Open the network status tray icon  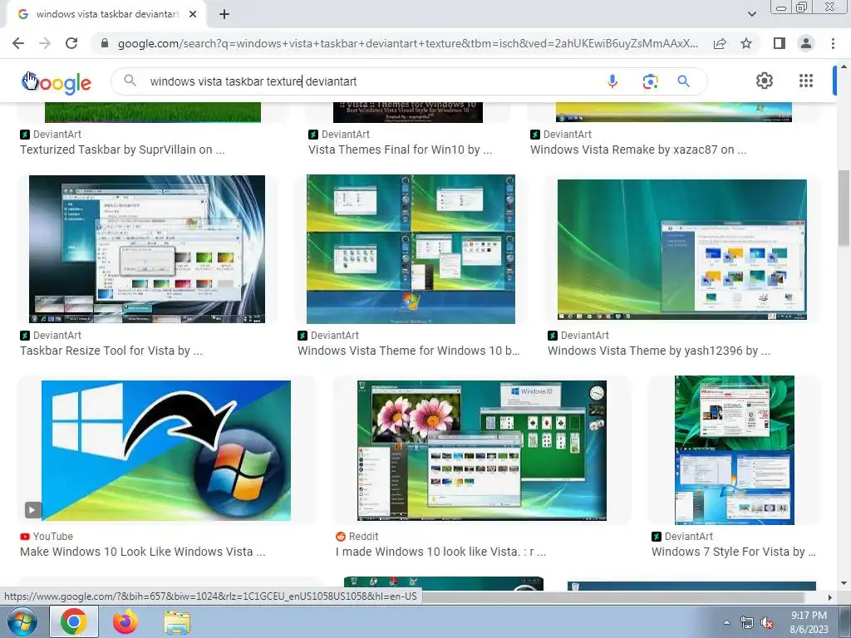pyautogui.click(x=747, y=623)
